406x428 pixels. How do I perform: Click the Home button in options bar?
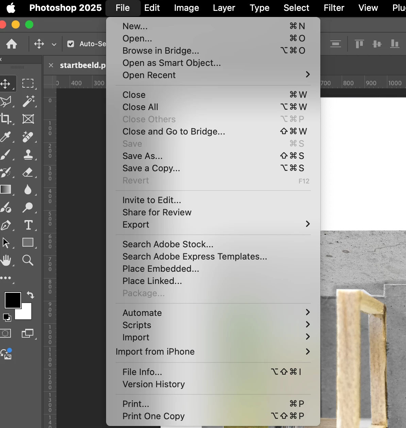pos(12,44)
